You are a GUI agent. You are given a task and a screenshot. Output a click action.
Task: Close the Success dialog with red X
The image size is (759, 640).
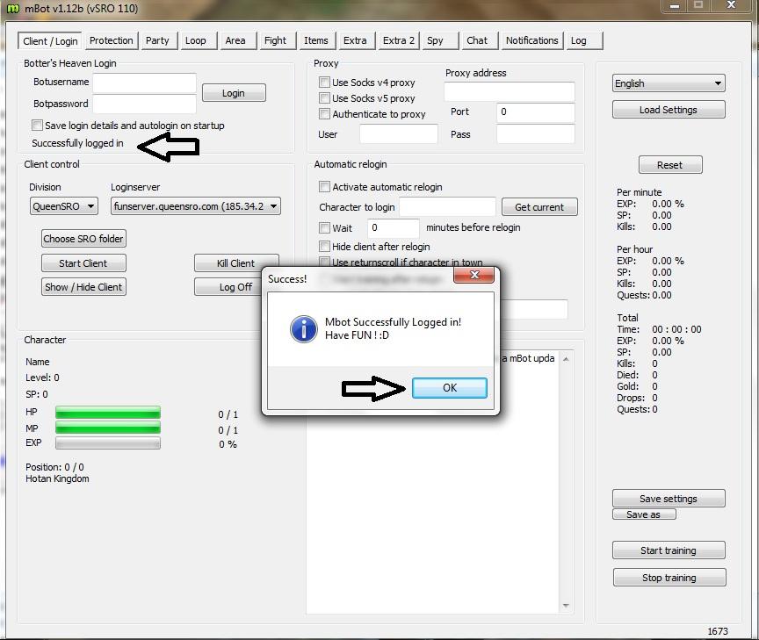473,276
